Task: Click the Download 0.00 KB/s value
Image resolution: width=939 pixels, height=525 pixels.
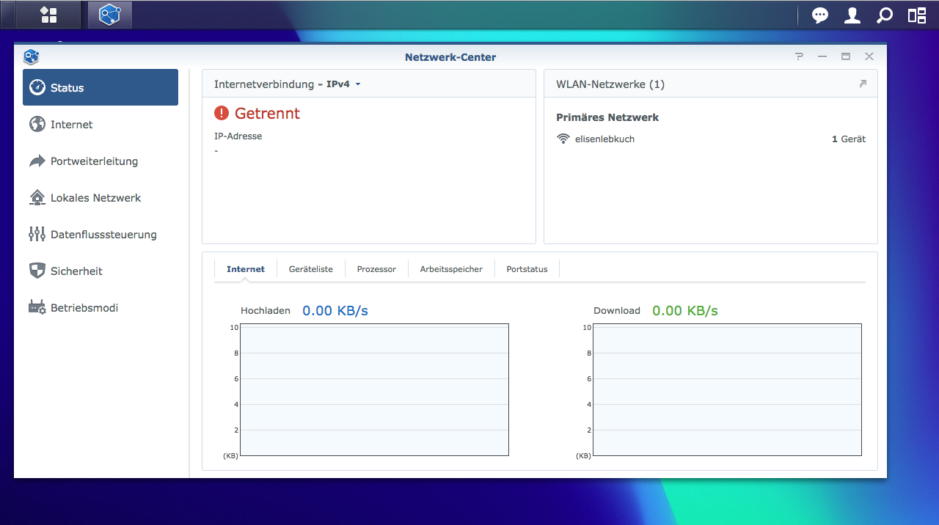Action: pos(685,310)
